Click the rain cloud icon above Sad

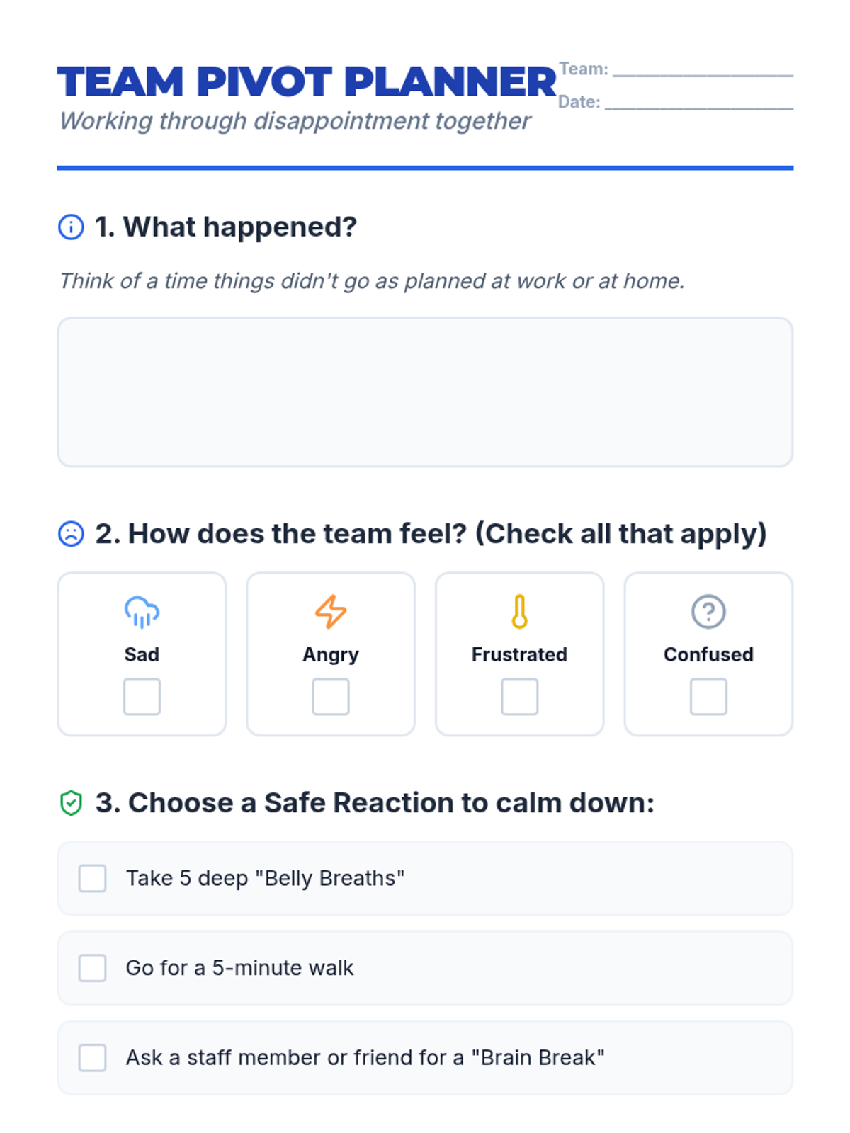point(142,612)
